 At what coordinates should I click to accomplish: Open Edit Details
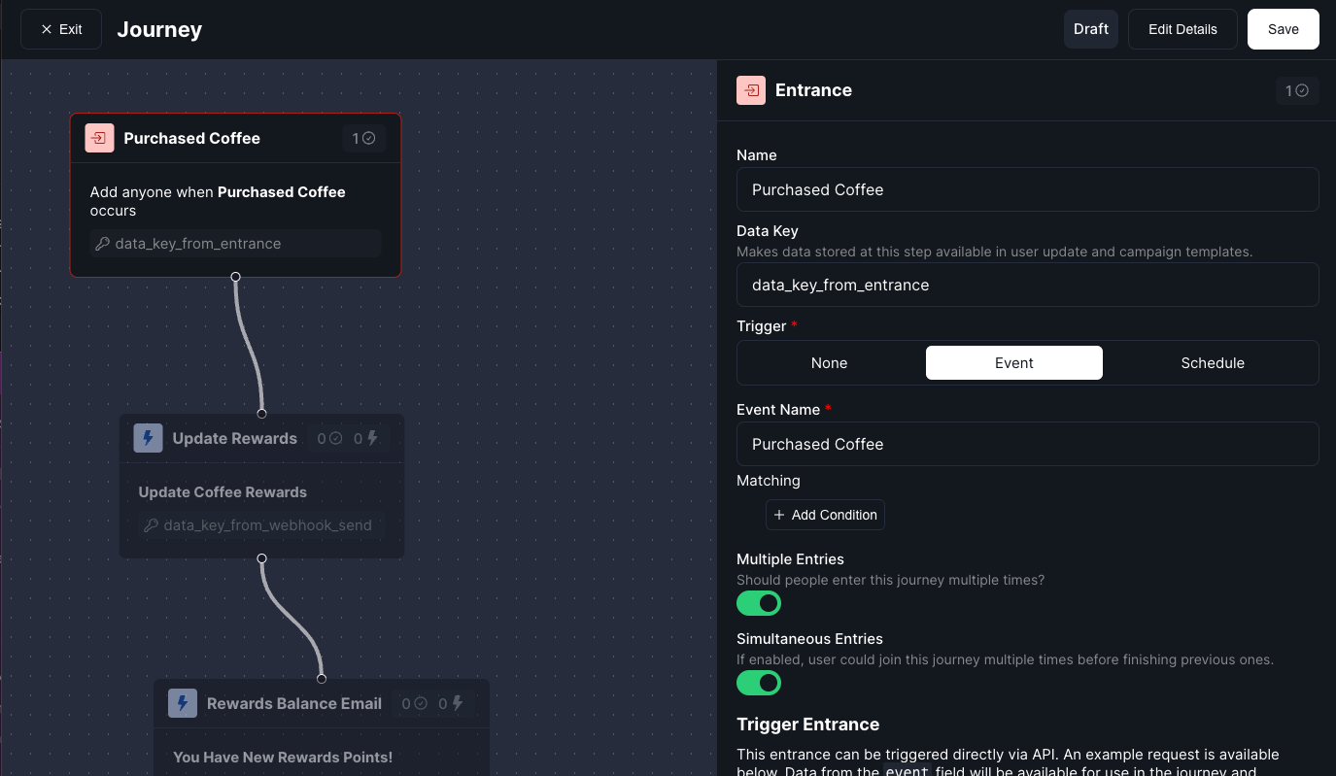point(1182,28)
